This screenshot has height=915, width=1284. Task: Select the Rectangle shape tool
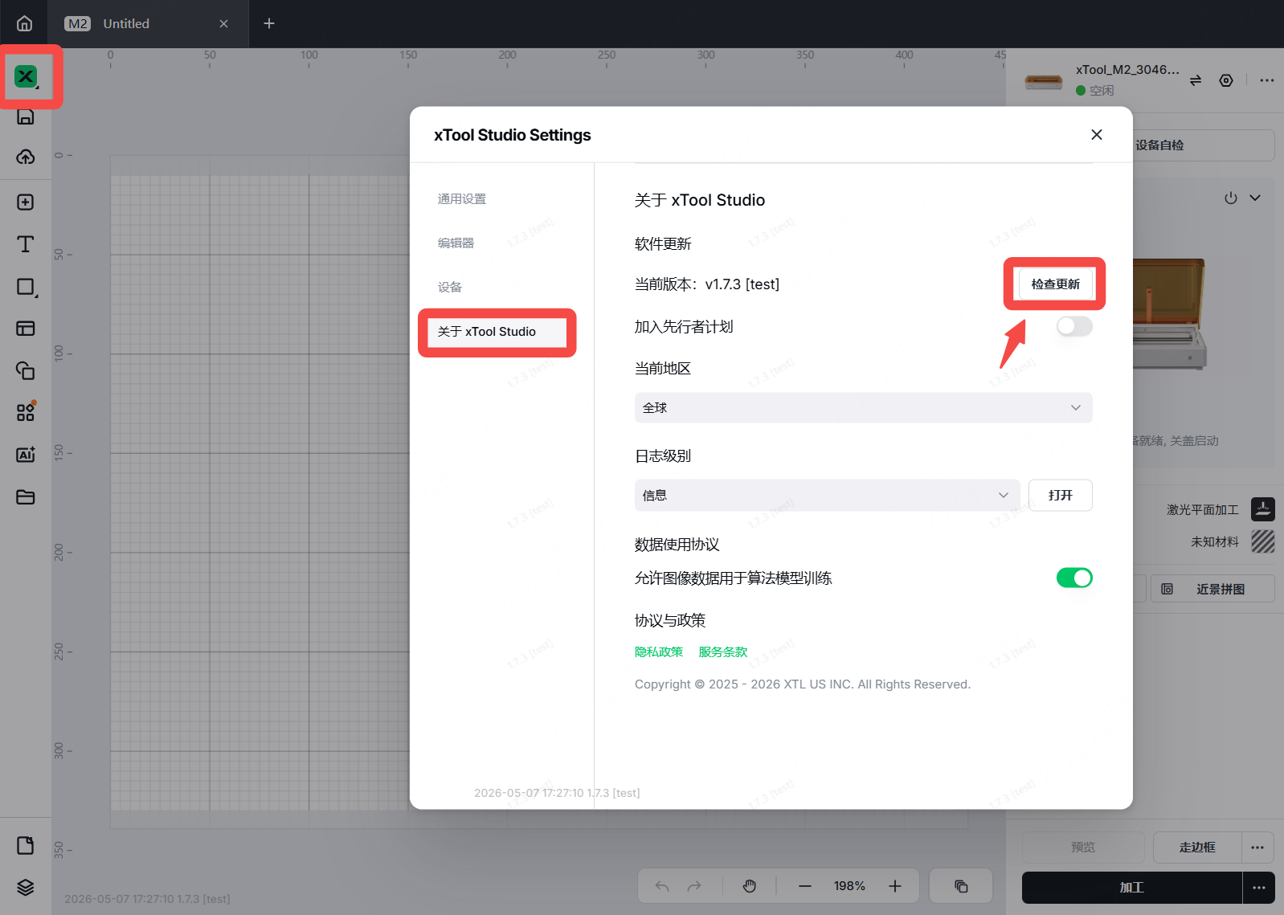point(26,287)
